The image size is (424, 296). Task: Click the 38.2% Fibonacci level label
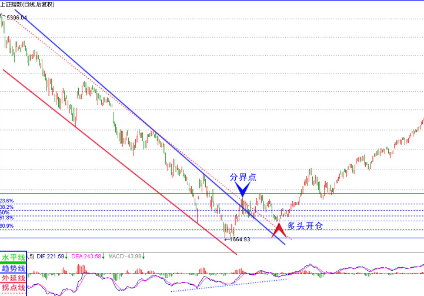coord(7,207)
